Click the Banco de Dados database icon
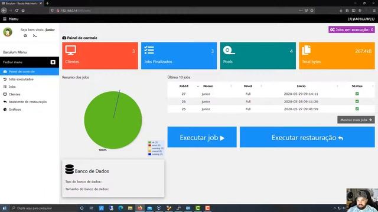This screenshot has width=378, height=212. [70, 169]
